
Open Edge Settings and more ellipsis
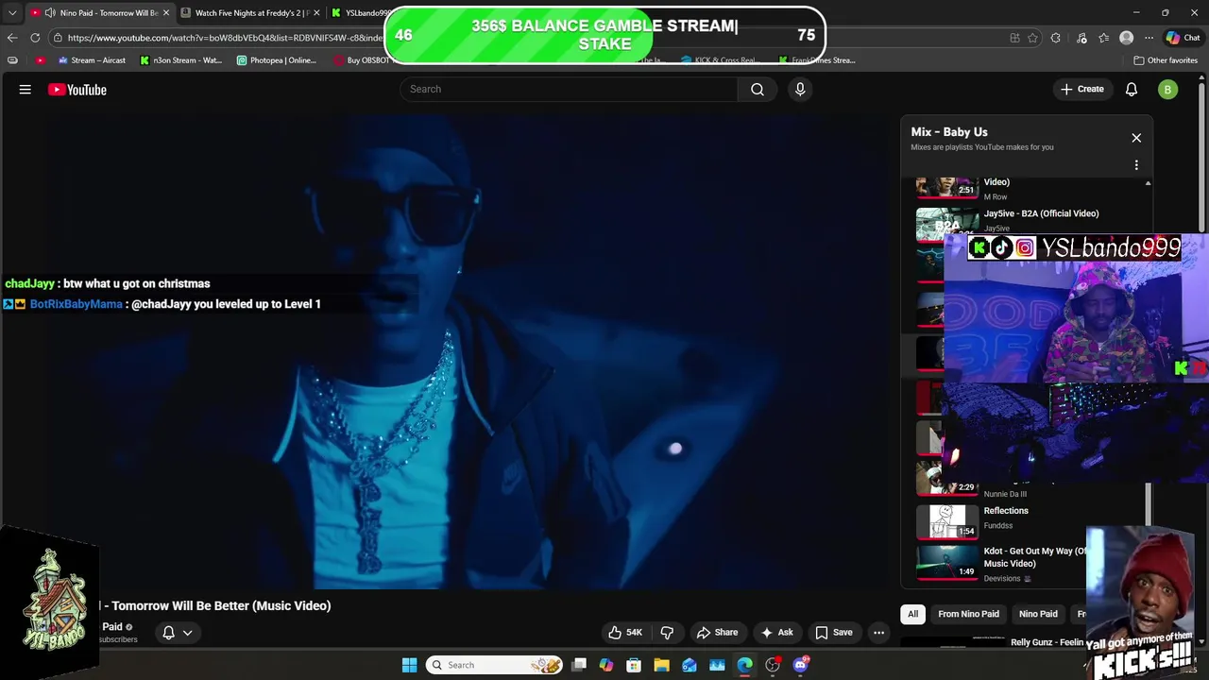(x=1149, y=38)
